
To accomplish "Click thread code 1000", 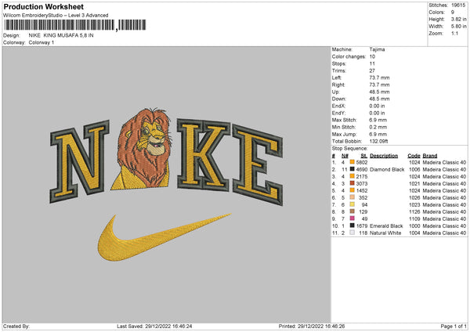I will coord(414,226).
